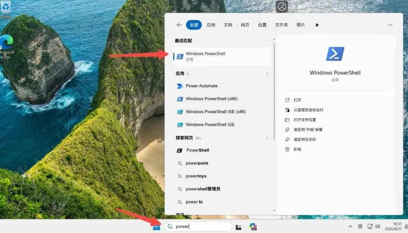The image size is (408, 233).
Task: Open Power Automate app result
Action: click(222, 86)
